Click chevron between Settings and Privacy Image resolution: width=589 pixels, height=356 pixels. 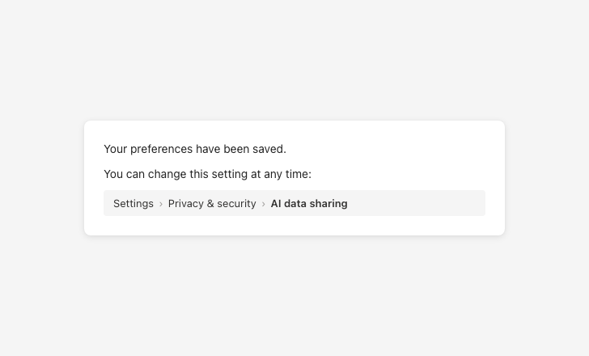pyautogui.click(x=161, y=204)
